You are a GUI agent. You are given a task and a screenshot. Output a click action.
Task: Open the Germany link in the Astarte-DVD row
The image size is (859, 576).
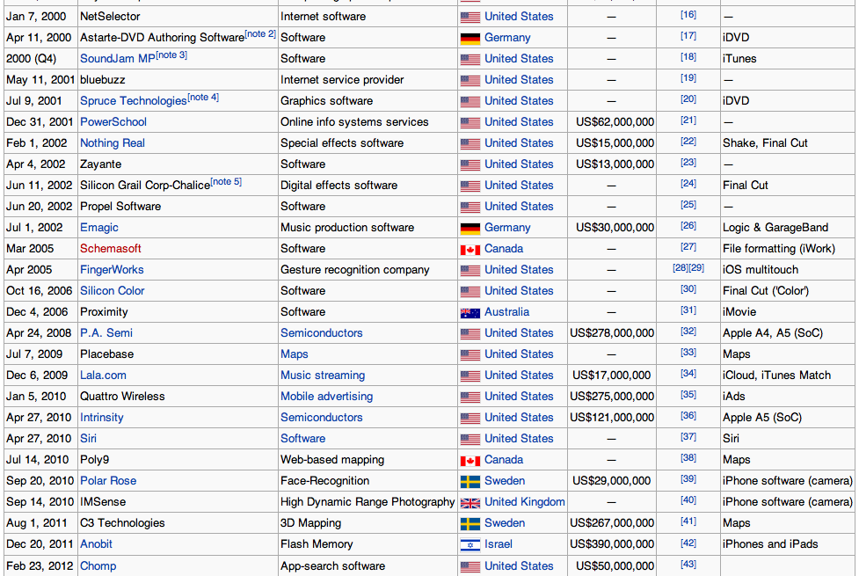(507, 37)
